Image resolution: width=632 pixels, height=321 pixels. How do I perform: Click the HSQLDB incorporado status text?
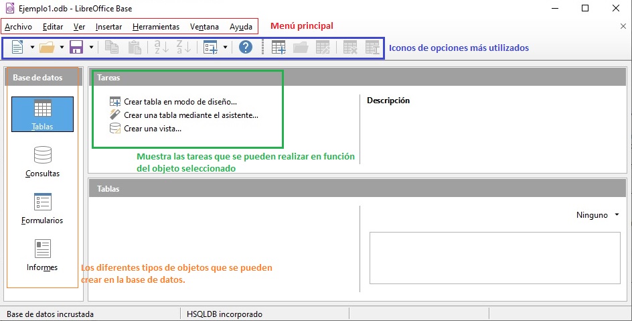pos(224,314)
